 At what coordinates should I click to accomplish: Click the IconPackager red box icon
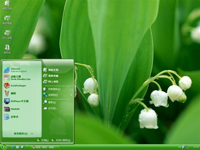[7, 85]
